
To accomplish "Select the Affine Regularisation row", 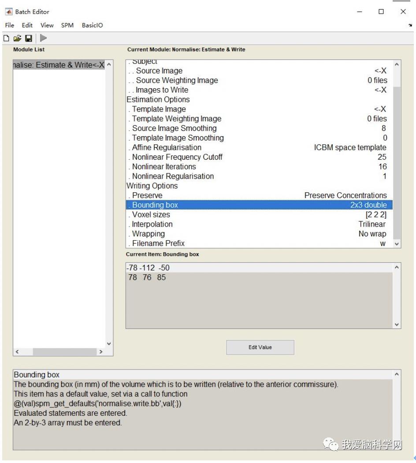I will click(x=259, y=147).
